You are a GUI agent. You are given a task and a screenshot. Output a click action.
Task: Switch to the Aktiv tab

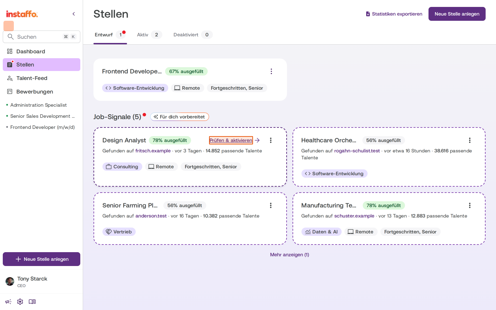click(x=149, y=35)
